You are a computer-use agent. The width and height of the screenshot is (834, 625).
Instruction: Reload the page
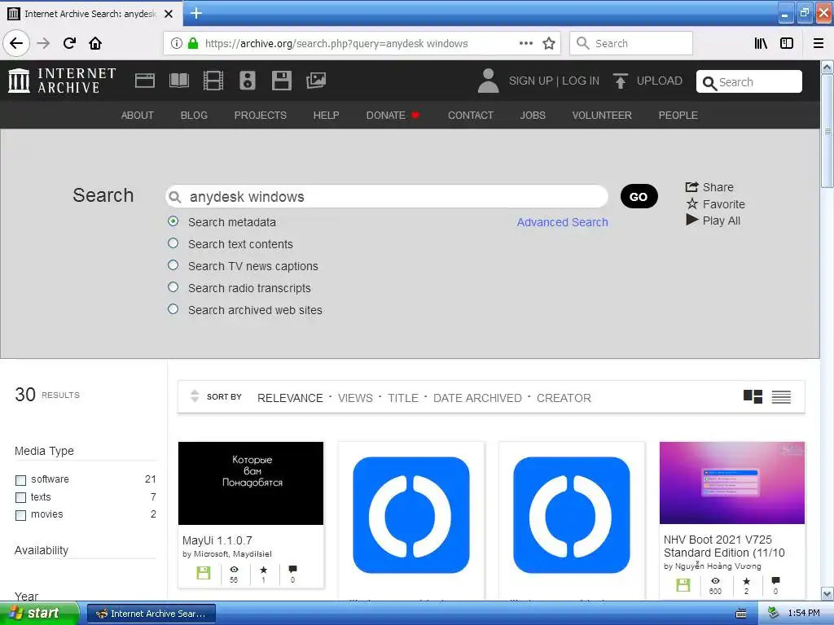tap(69, 43)
